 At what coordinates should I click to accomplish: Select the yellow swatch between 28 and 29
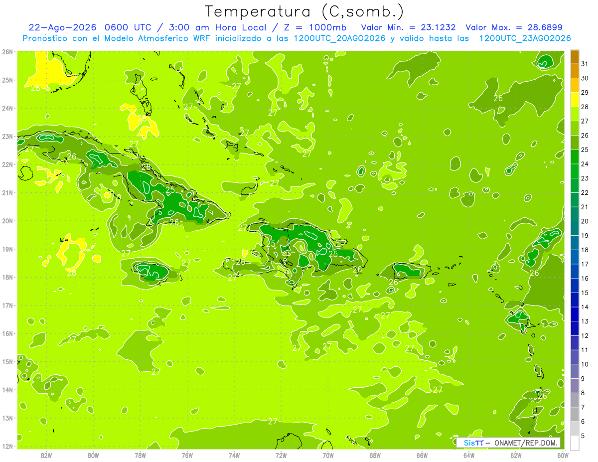tap(575, 100)
